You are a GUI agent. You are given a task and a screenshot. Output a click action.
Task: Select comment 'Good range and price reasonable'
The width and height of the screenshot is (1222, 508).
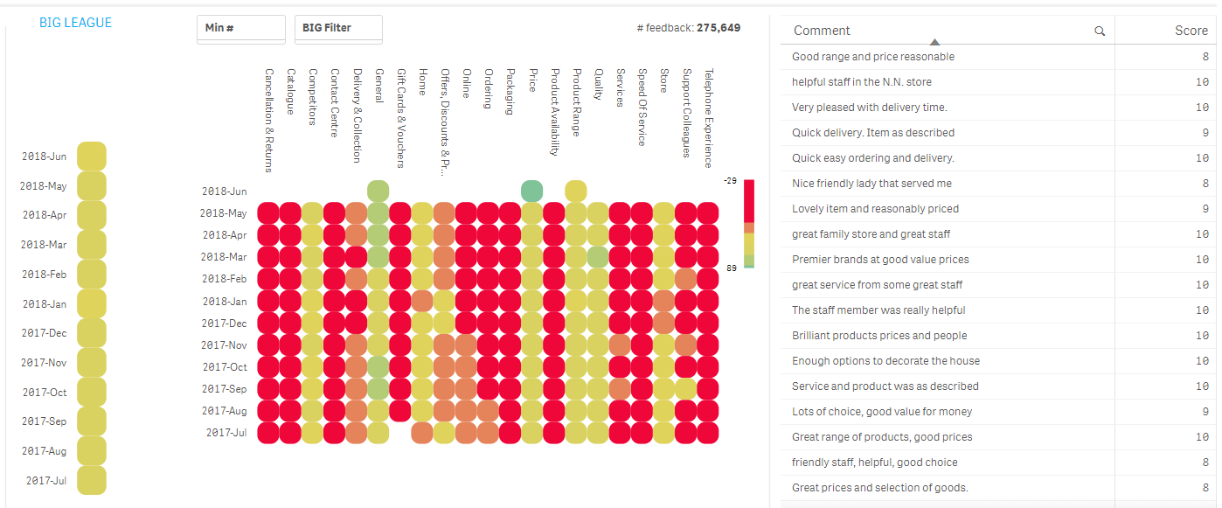(872, 57)
